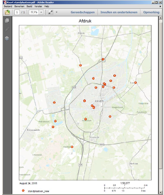This screenshot has height=195, width=164.
Task: Open the Bewerken menu
Action: tap(19, 6)
